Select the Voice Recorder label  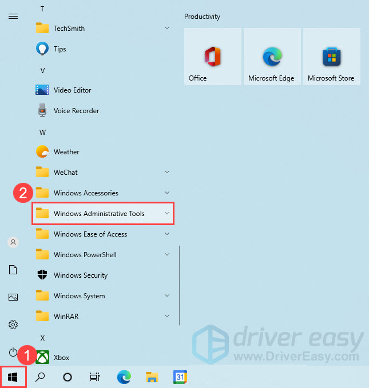[x=76, y=111]
